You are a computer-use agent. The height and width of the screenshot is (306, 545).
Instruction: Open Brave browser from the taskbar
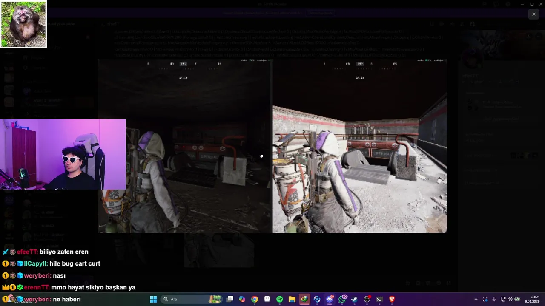[x=392, y=299]
